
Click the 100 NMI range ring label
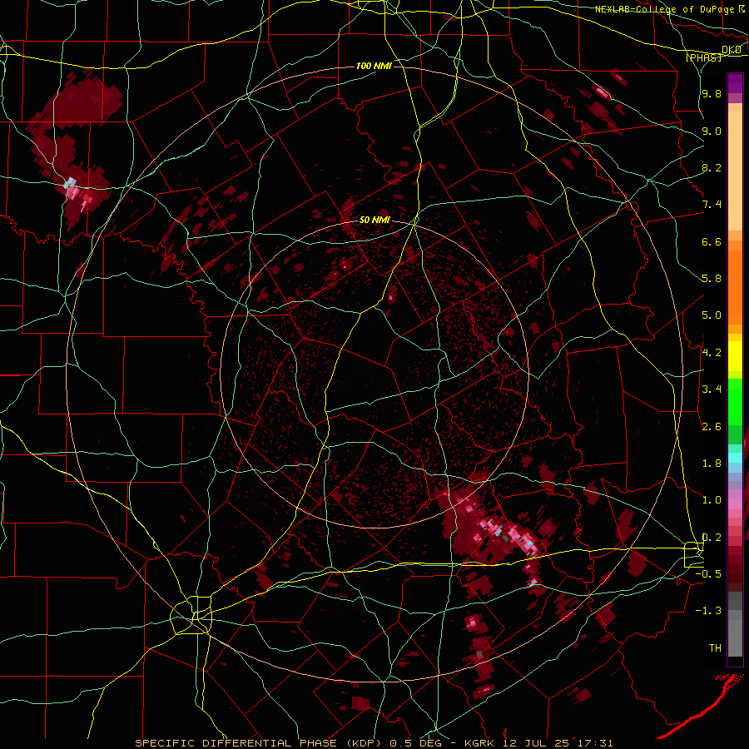click(x=374, y=66)
